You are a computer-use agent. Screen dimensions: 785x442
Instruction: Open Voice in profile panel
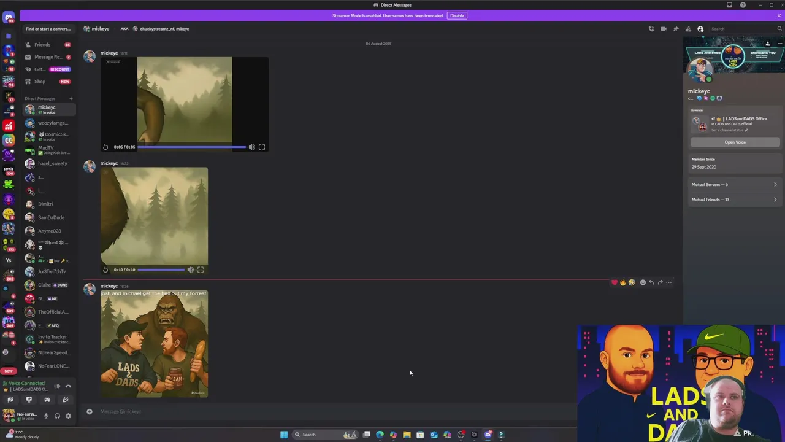pos(735,142)
